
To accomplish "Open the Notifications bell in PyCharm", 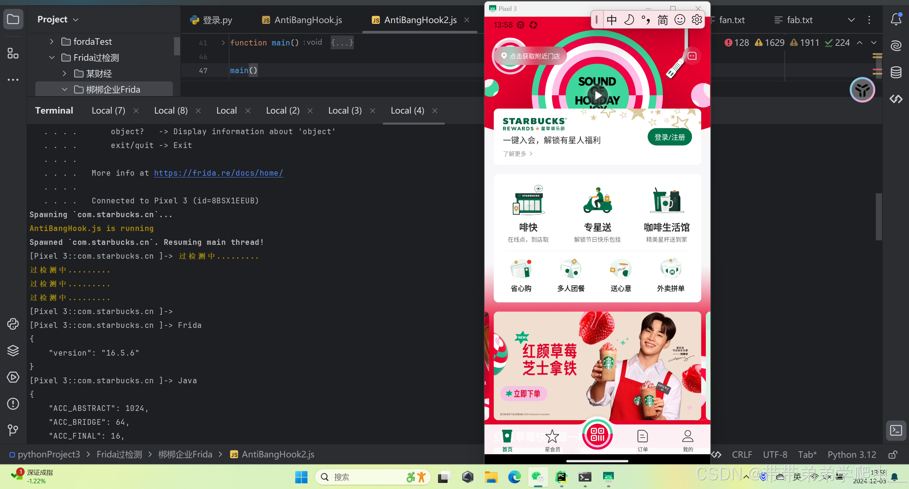I will 896,19.
